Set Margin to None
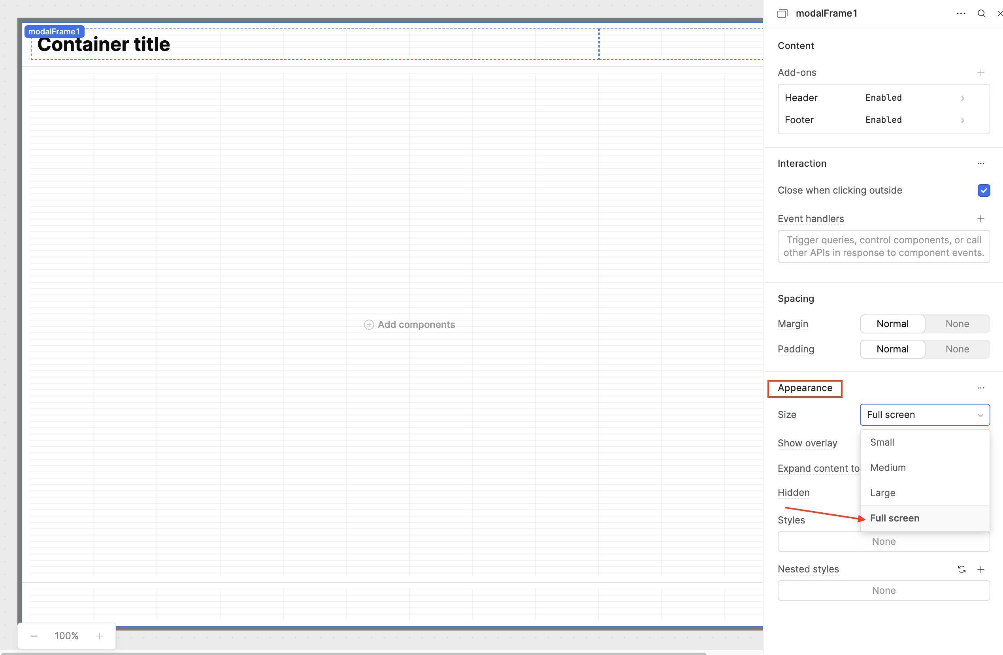The image size is (1003, 655). tap(957, 324)
